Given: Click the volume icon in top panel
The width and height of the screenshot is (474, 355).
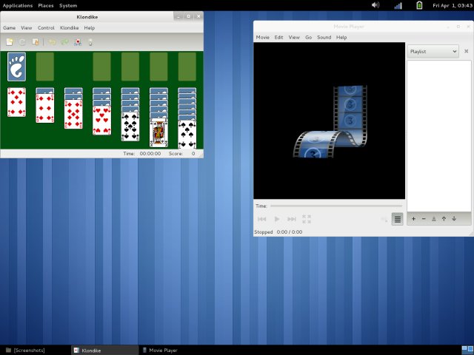Looking at the screenshot, I should click(x=375, y=5).
